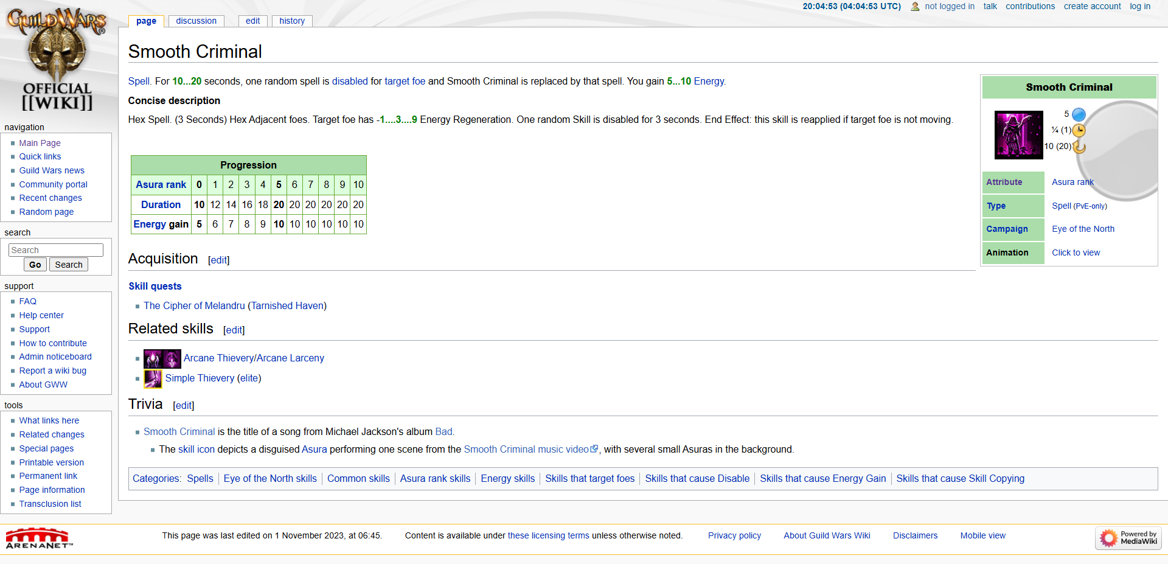This screenshot has width=1168, height=564.
Task: Open Skills that cause Skill Copying category
Action: [x=960, y=478]
